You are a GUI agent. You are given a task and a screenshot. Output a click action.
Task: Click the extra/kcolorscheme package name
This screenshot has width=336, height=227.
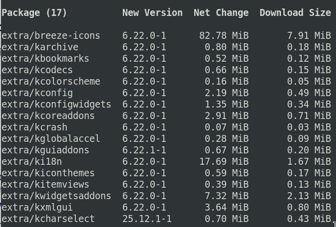point(51,82)
